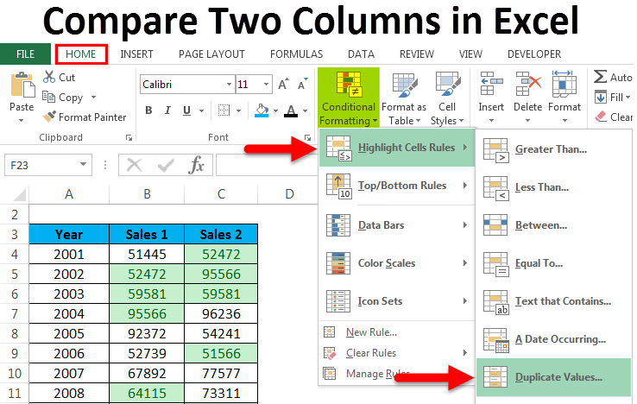Choose A Date Occurring... rule

point(553,339)
